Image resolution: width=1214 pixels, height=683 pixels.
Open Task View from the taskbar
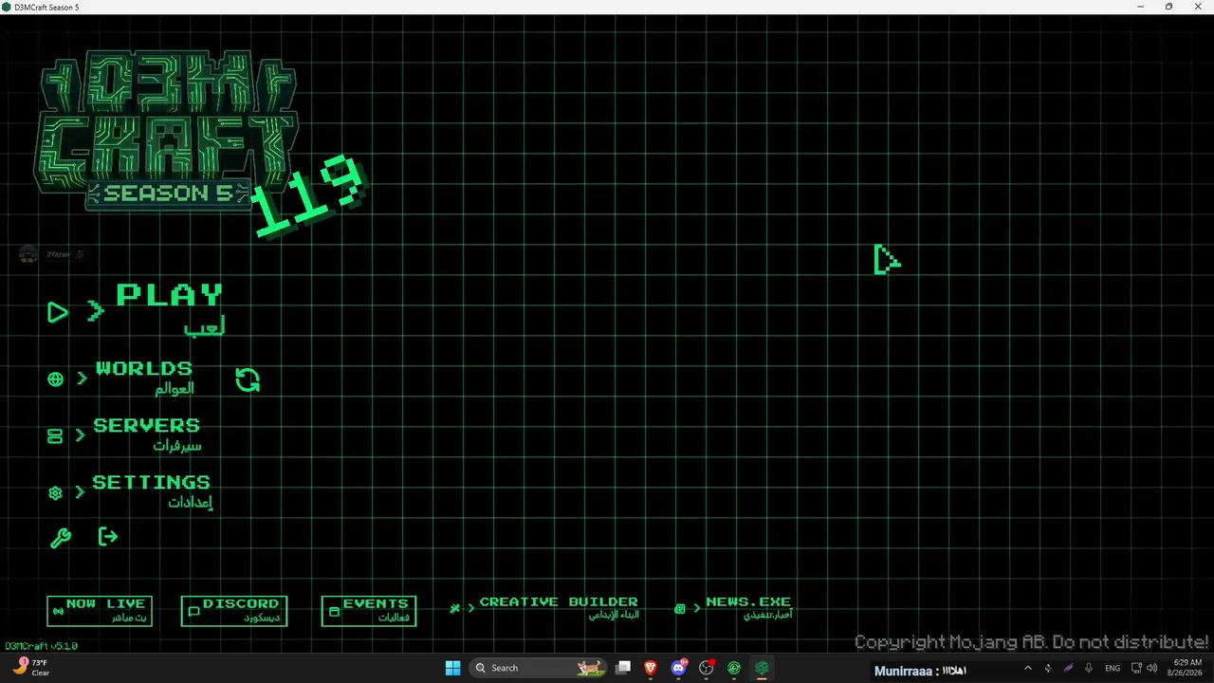(x=623, y=668)
